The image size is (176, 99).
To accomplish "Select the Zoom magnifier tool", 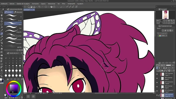I will (2, 12).
